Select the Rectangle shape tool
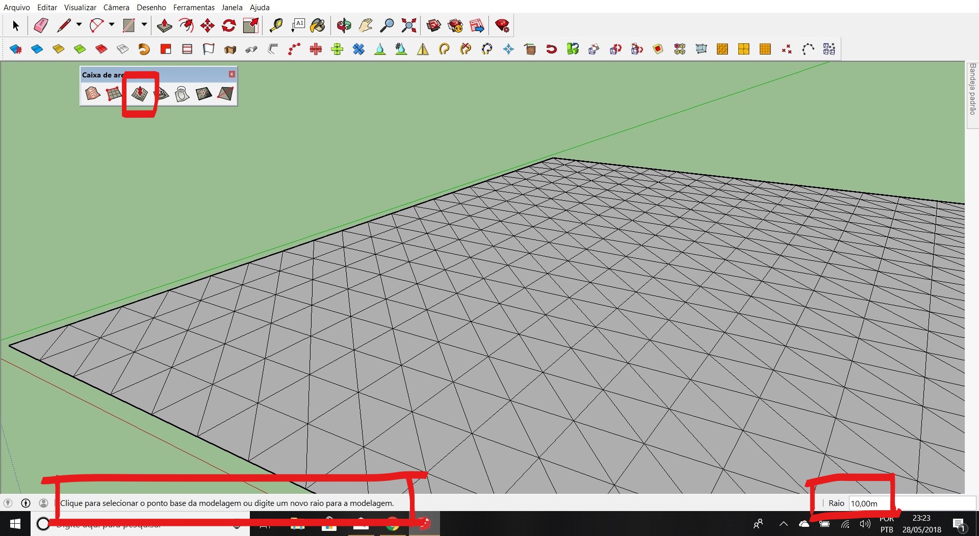The height and width of the screenshot is (536, 979). coord(129,25)
